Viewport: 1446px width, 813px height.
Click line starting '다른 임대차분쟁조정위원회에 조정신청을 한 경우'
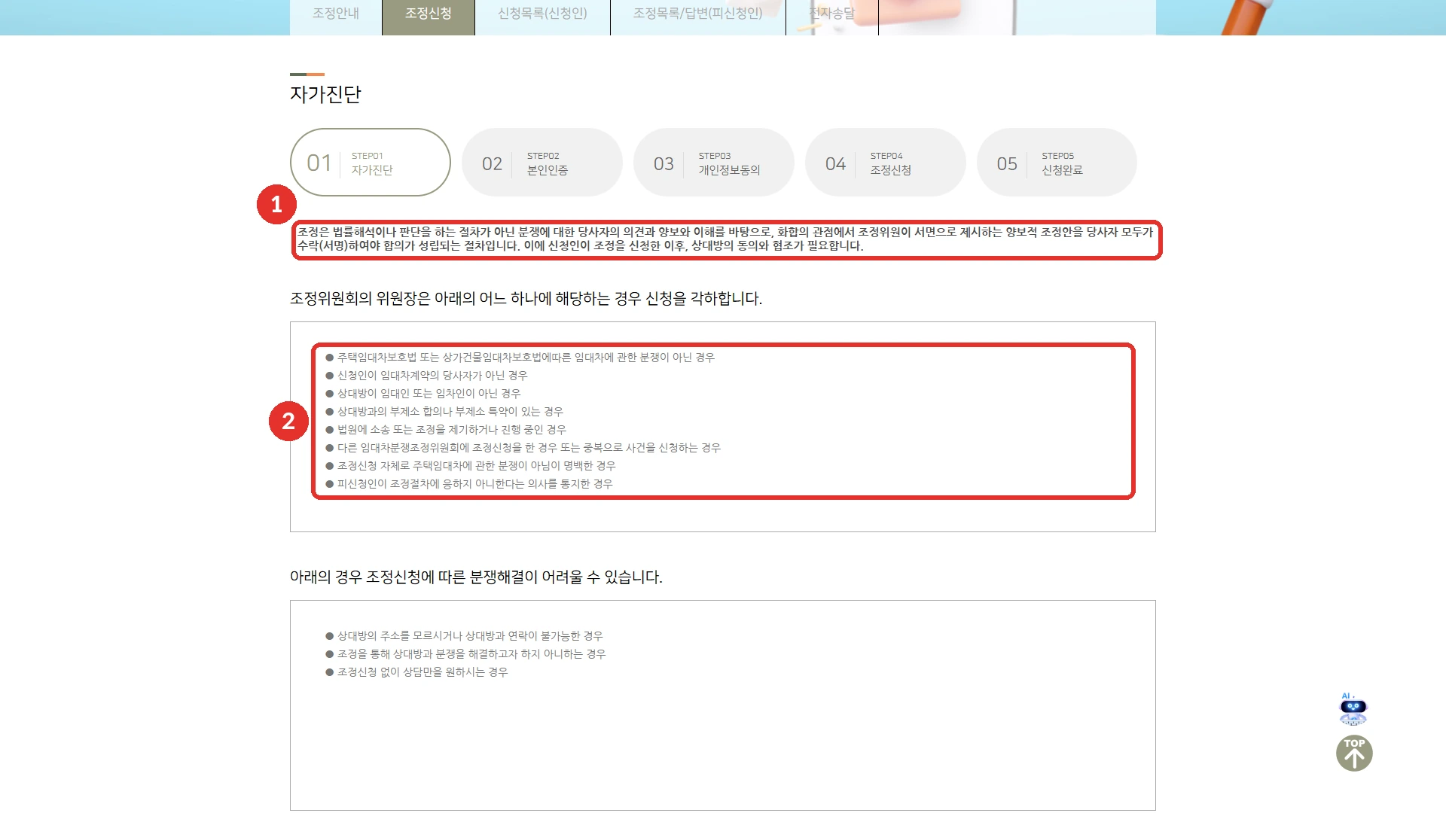(529, 448)
